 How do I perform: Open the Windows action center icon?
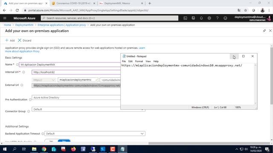click(x=267, y=149)
